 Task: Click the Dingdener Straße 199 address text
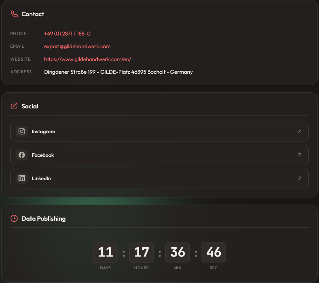[118, 72]
